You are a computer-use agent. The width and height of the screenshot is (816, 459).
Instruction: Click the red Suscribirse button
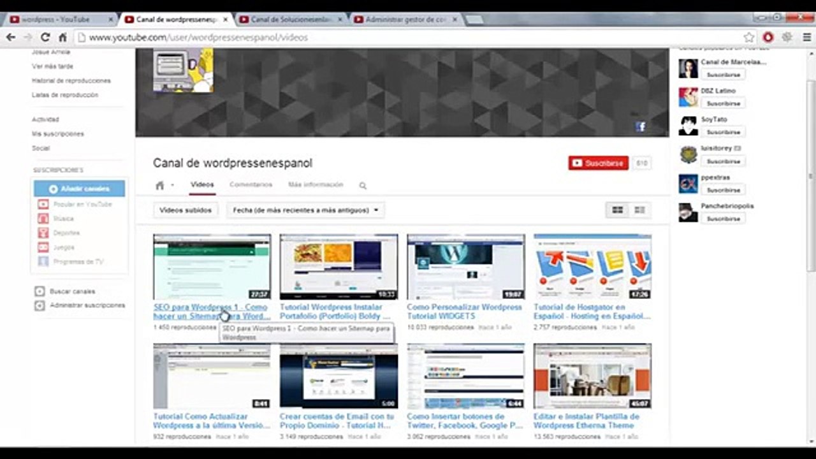pyautogui.click(x=598, y=163)
